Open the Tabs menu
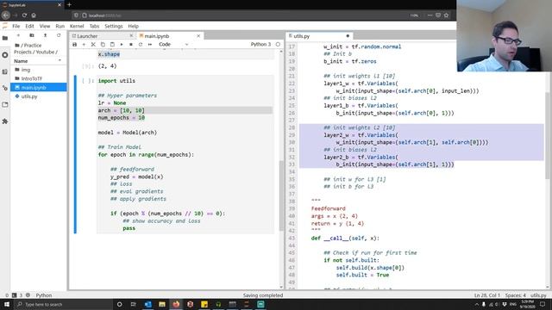The image size is (552, 310). pyautogui.click(x=94, y=26)
